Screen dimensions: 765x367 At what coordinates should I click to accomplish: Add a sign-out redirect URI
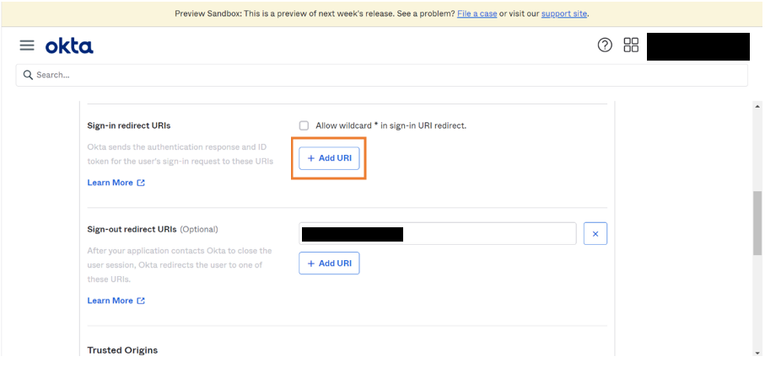click(x=329, y=263)
